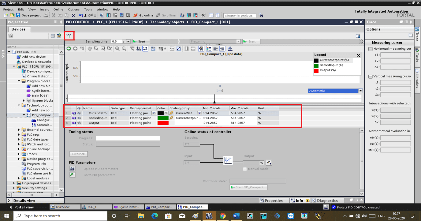
Task: Select the vertical split view icon in trace toolbar
Action: (187, 48)
